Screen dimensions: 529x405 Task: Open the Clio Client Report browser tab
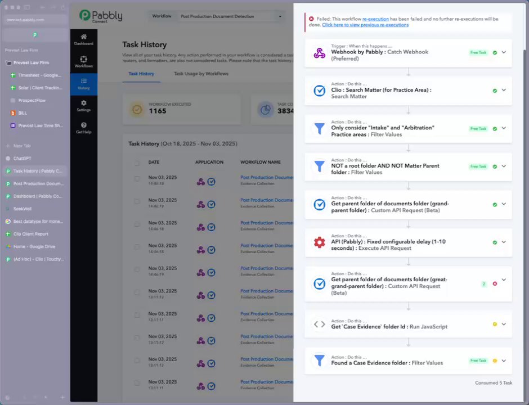point(31,234)
